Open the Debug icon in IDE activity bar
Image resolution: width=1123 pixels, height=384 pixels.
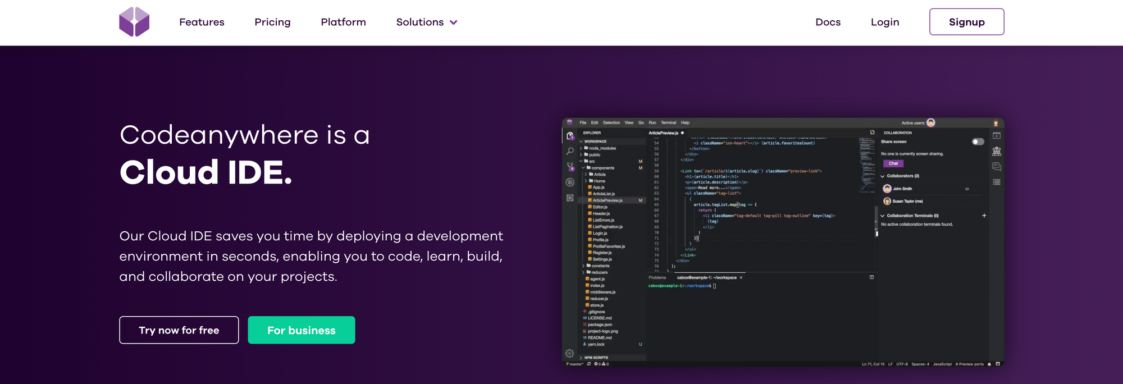point(570,182)
